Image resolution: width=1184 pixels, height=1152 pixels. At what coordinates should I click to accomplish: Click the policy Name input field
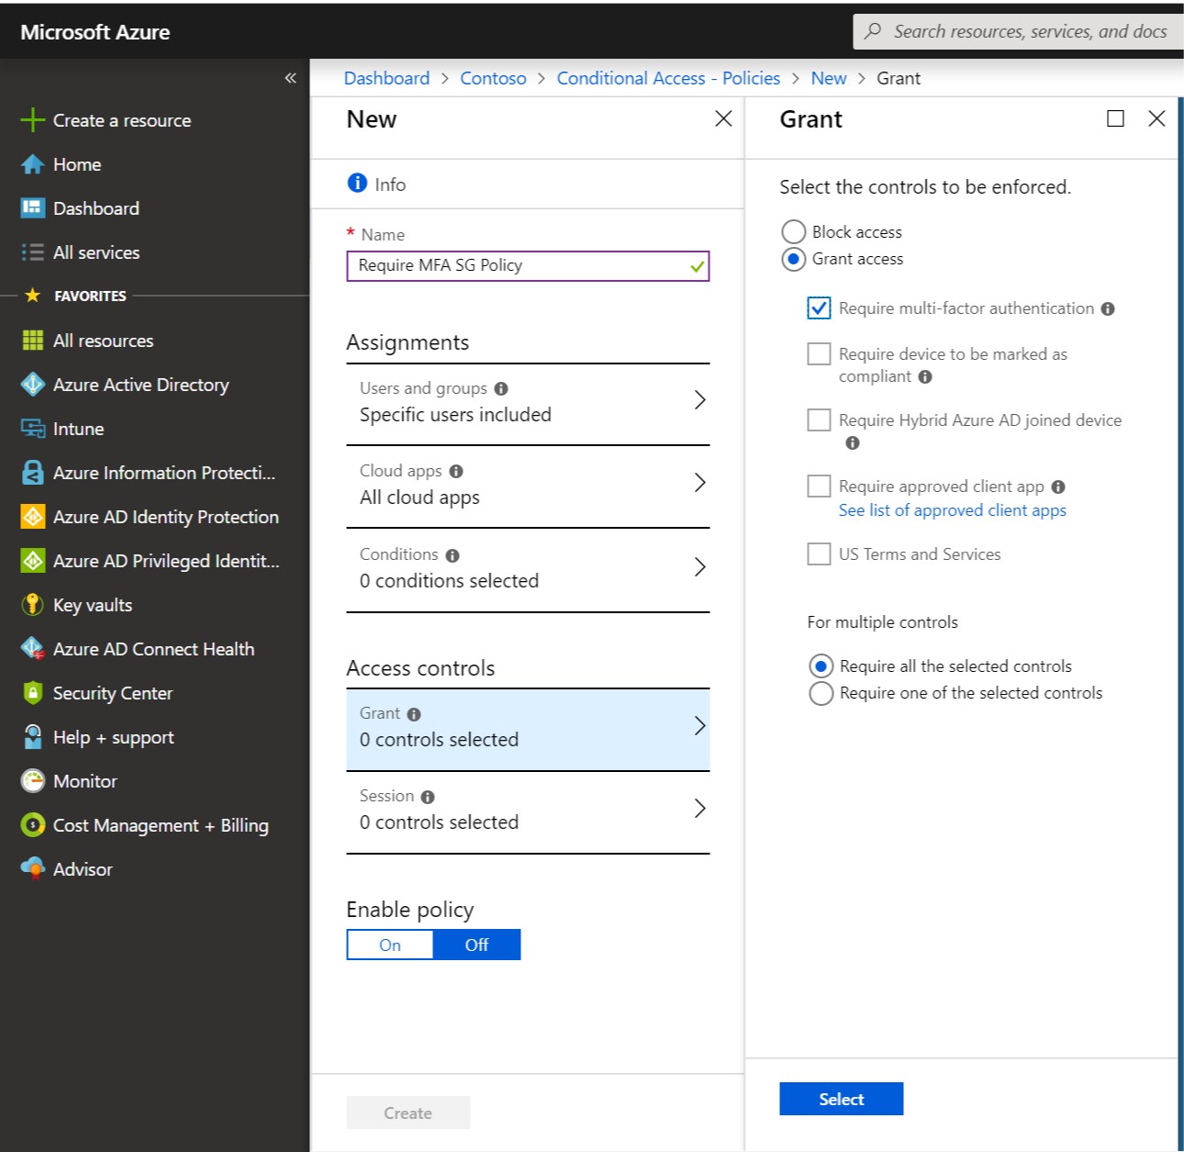point(528,265)
